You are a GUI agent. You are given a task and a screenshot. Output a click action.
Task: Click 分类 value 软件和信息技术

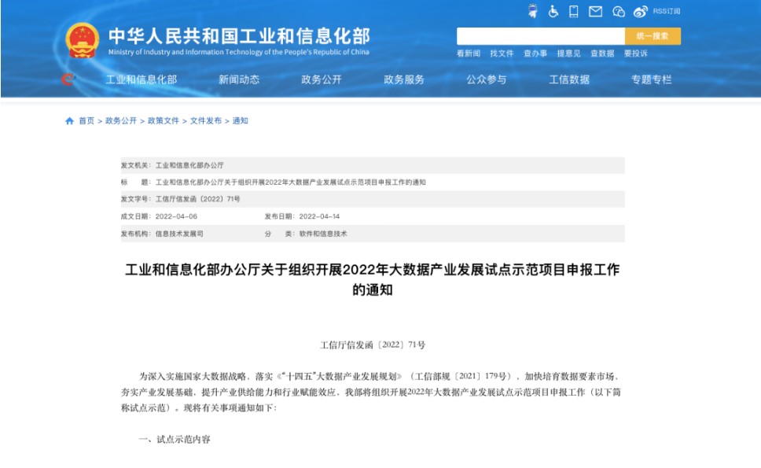point(323,234)
